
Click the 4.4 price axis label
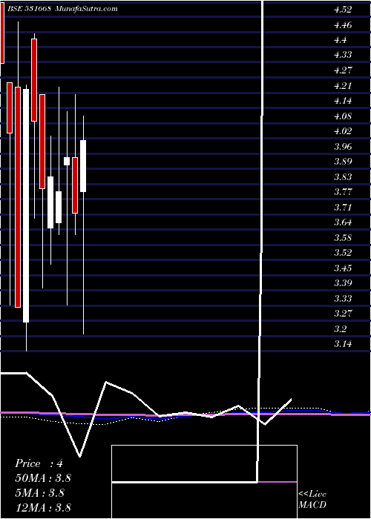340,40
